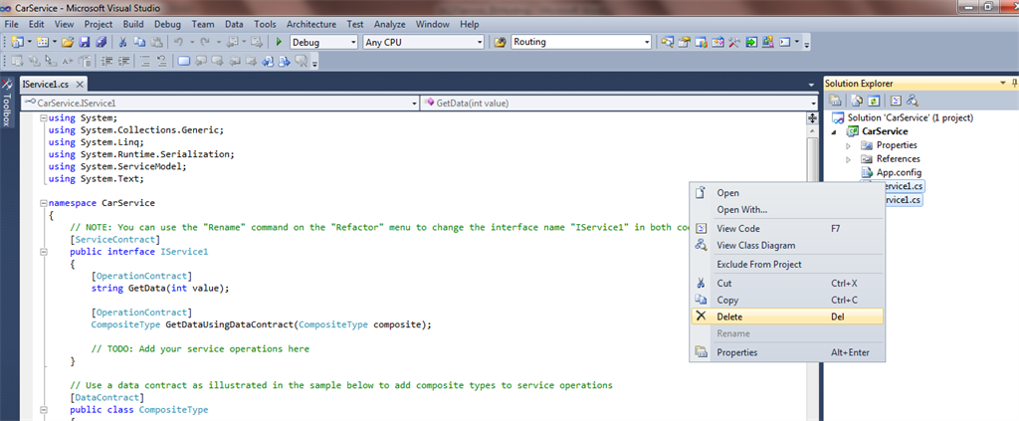Click the Add New Item toolbar icon
Image resolution: width=1019 pixels, height=421 pixels.
pos(43,42)
